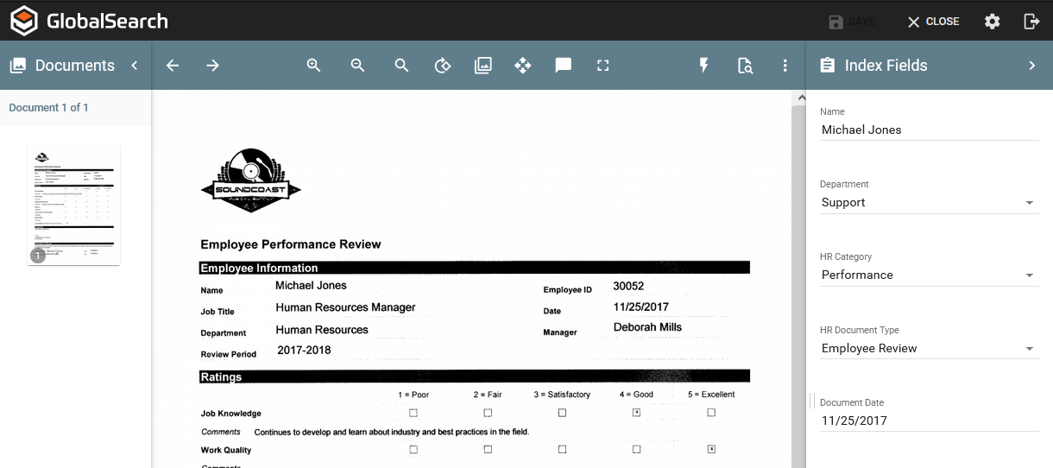The width and height of the screenshot is (1053, 468).
Task: Open the document search icon
Action: point(745,66)
